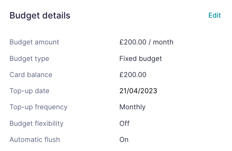Click the Fixed budget value

(141, 59)
